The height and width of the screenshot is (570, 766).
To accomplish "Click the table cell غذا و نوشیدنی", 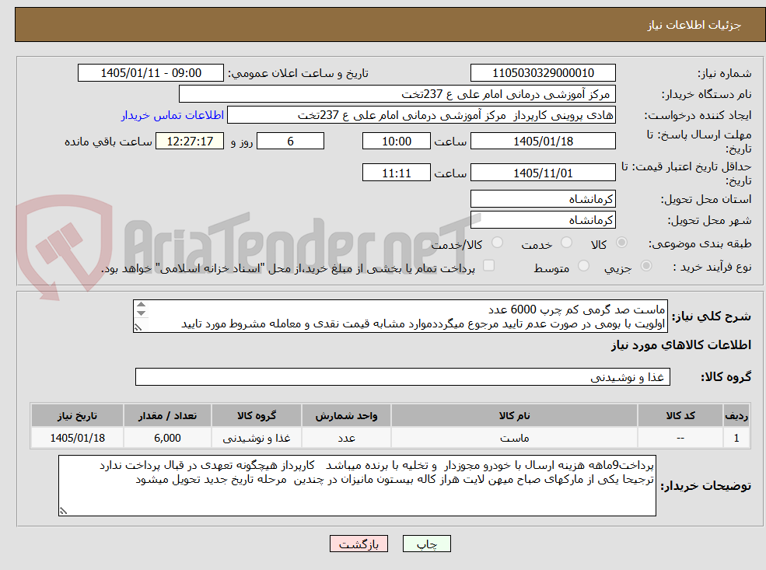I will click(x=257, y=438).
